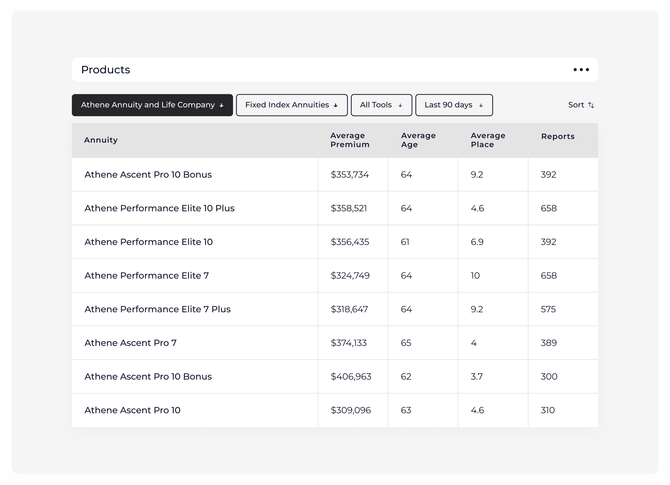Viewport: 670px width, 485px height.
Task: Click the Sort arrows icon
Action: tap(591, 105)
